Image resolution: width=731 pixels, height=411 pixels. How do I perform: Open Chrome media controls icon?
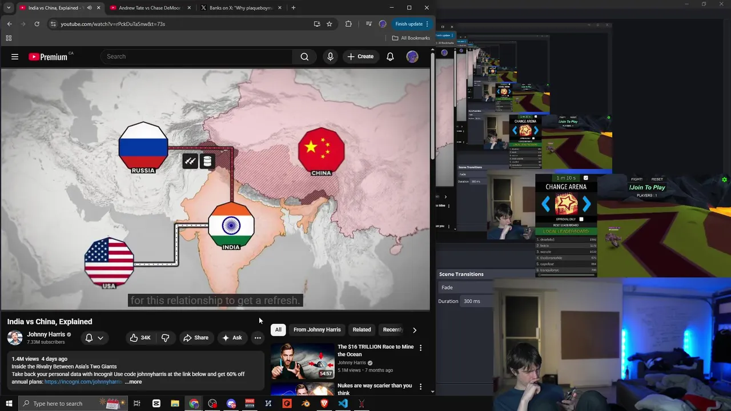369,24
